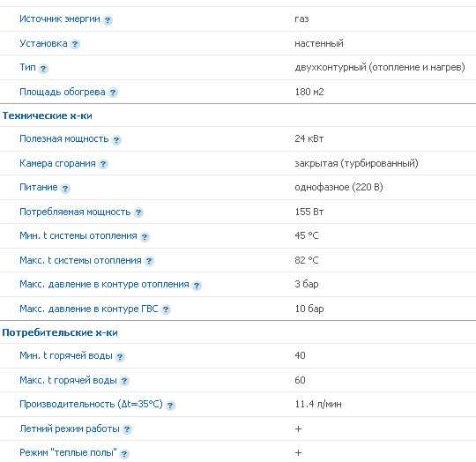Click help icon for Макс. давление в контуре отопления
Viewport: 476px width, 462px height.
pos(197,286)
